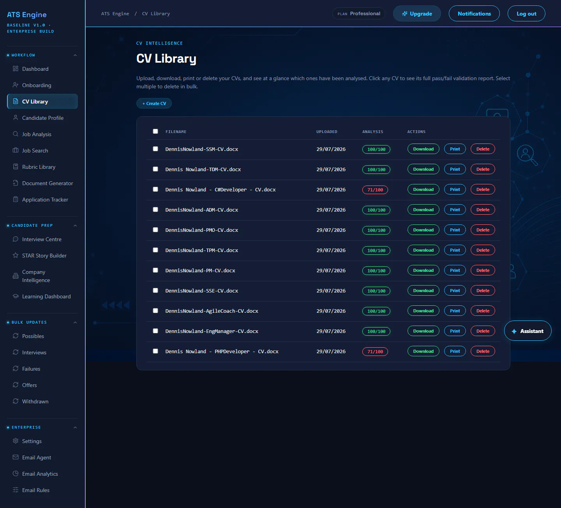
Task: Go to Learning Dashboard
Action: tap(42, 296)
